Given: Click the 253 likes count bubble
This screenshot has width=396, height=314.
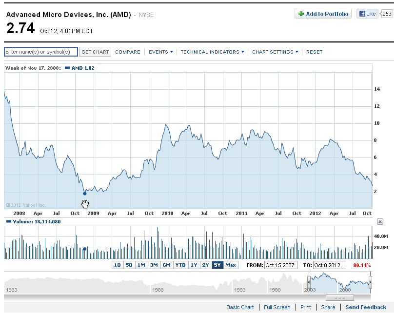Looking at the screenshot, I should point(387,14).
